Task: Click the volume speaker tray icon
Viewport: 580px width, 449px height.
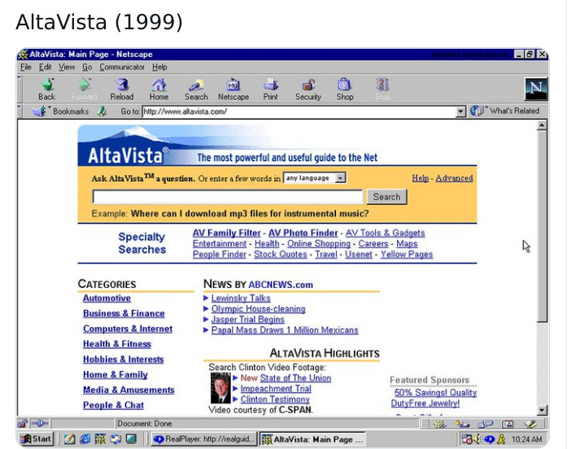Action: pos(478,439)
